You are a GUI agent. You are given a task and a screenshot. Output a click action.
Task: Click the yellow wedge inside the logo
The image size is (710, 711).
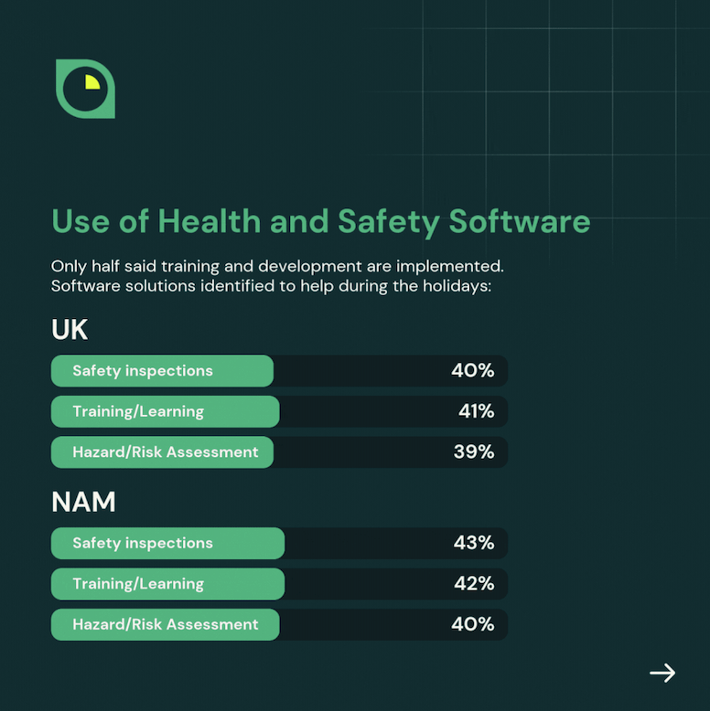point(91,82)
